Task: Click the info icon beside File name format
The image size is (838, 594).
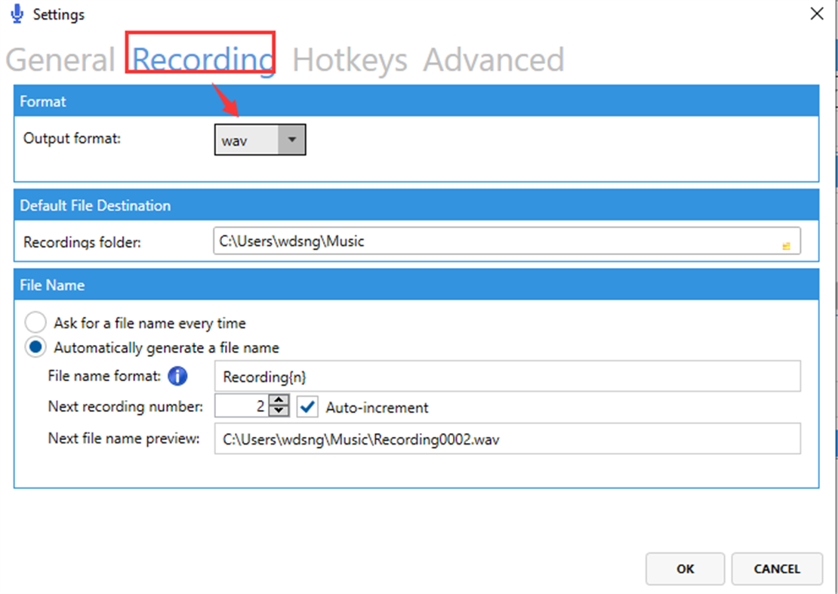Action: click(178, 376)
